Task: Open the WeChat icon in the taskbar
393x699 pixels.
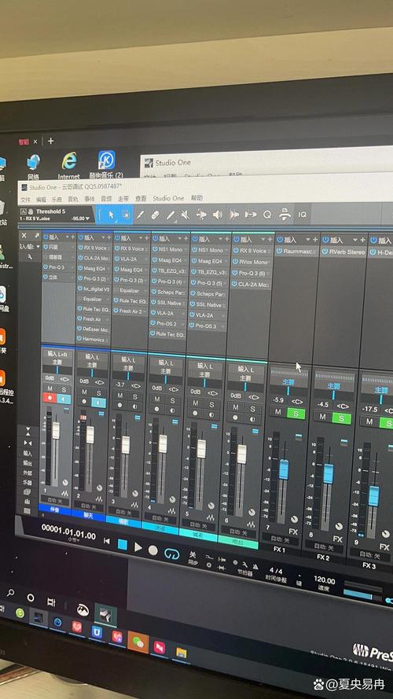Action: 138,642
